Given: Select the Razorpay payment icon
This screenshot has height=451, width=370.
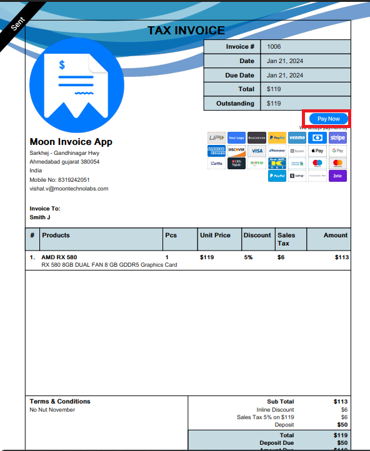Looking at the screenshot, I should (277, 151).
